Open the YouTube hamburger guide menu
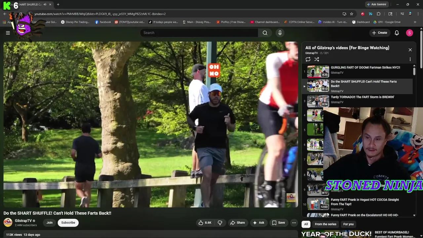 tap(8, 33)
